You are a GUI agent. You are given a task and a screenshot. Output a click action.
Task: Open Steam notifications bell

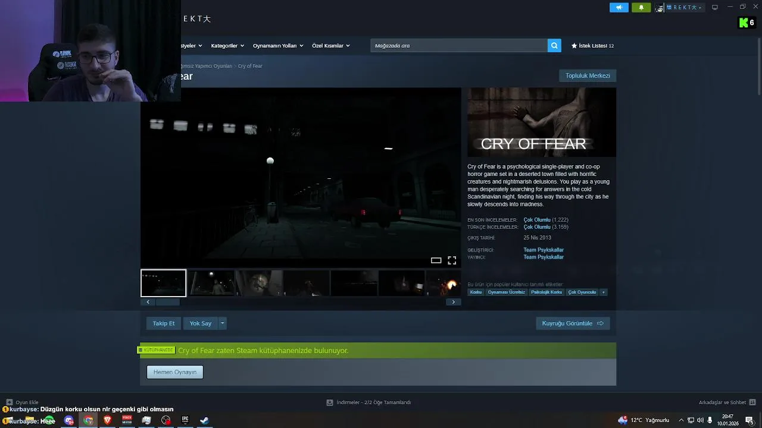click(x=641, y=7)
